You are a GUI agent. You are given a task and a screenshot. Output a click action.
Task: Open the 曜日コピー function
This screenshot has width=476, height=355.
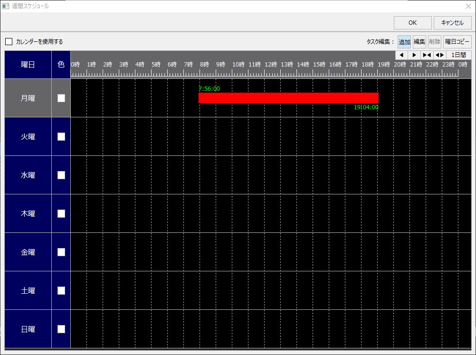(457, 42)
